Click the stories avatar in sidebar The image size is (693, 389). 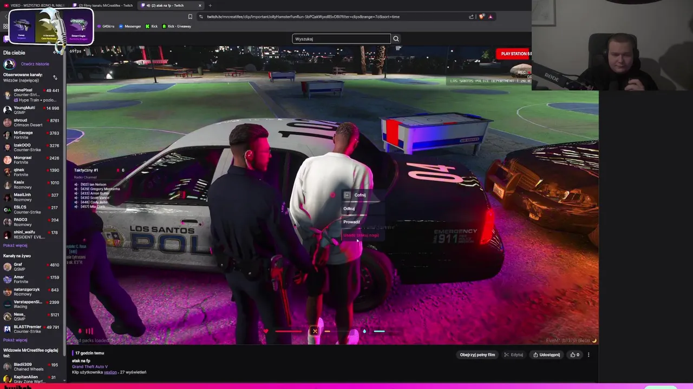9,64
